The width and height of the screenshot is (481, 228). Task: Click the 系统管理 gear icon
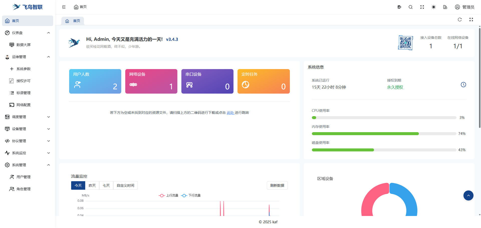[7, 165]
